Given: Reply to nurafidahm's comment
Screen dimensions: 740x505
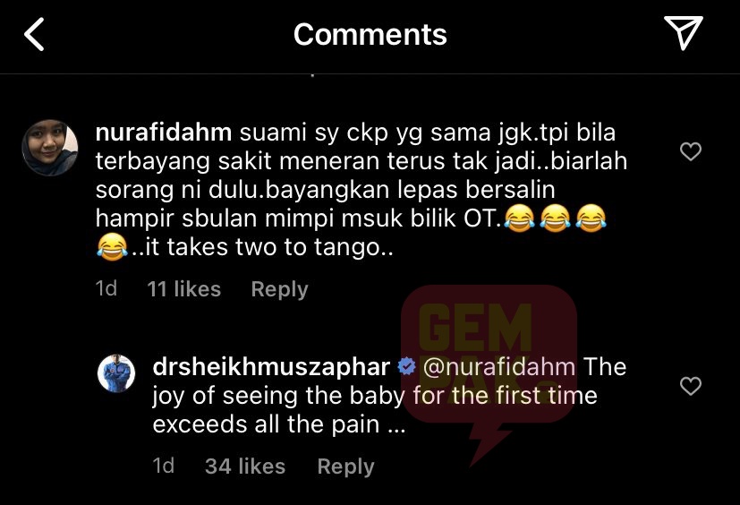Looking at the screenshot, I should (279, 289).
